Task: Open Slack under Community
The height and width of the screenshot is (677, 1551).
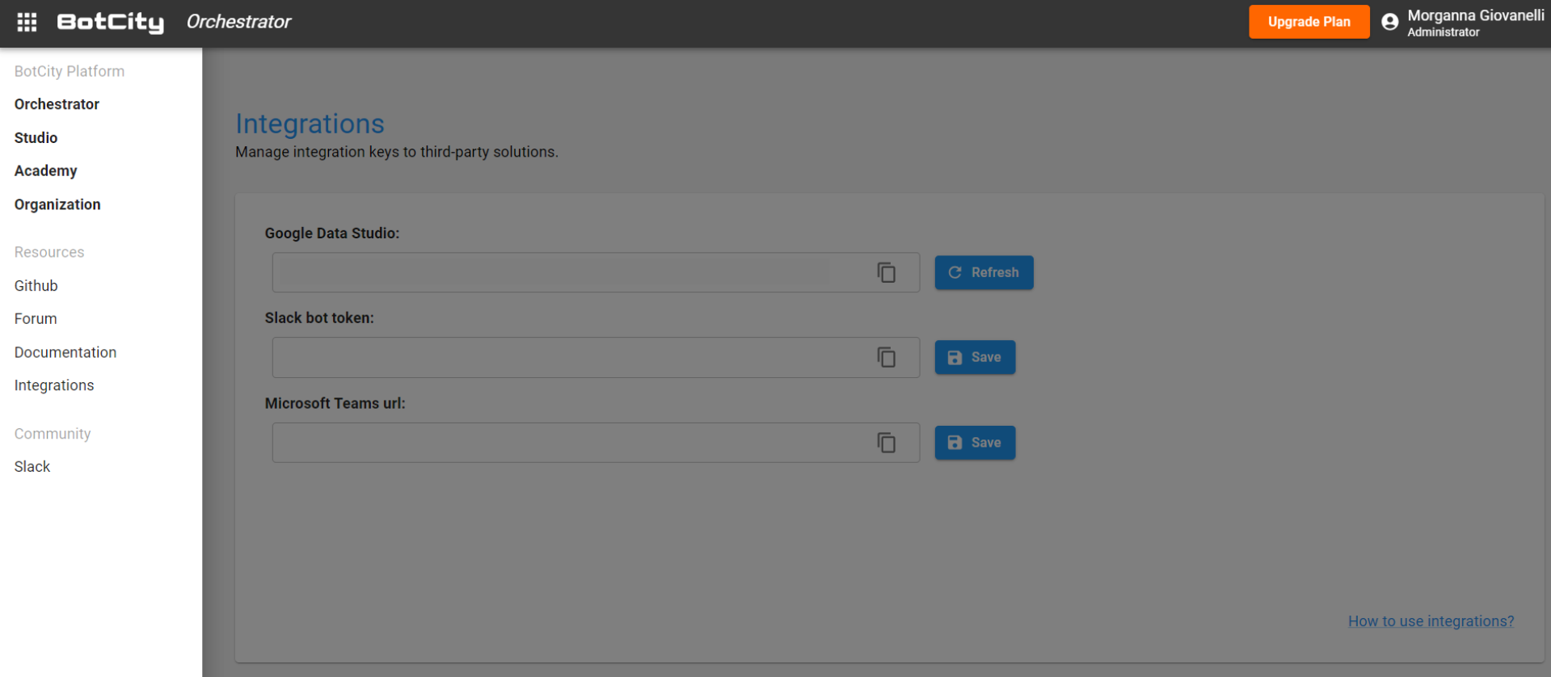Action: pyautogui.click(x=32, y=467)
